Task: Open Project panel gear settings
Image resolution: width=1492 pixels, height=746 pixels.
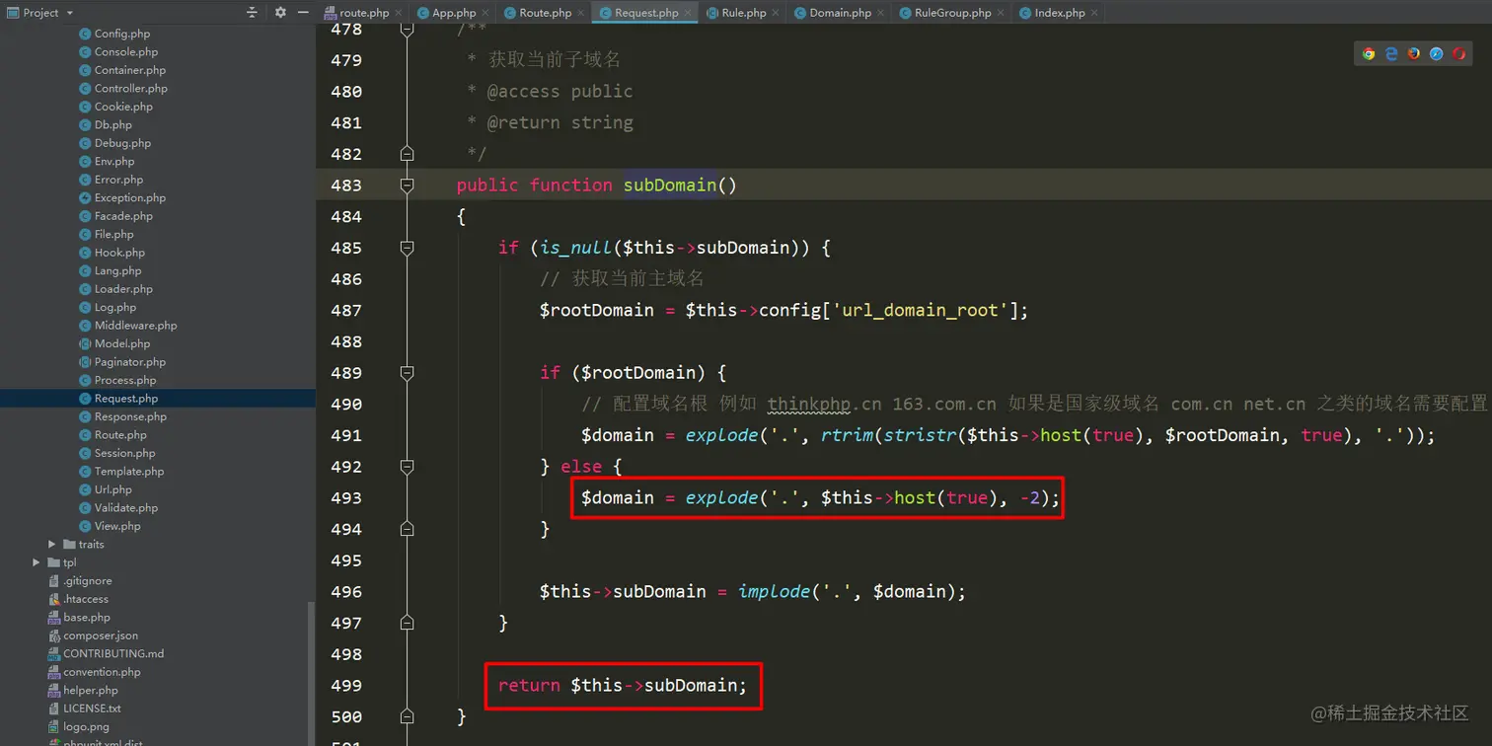Action: tap(280, 13)
